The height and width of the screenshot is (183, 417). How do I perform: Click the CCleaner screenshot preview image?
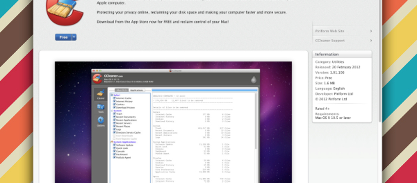[173, 122]
